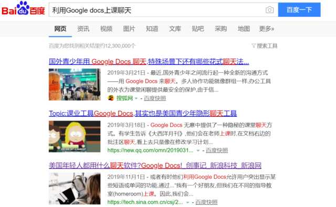
Task: Click the filter icon beside 搜索工具
Action: click(x=254, y=46)
